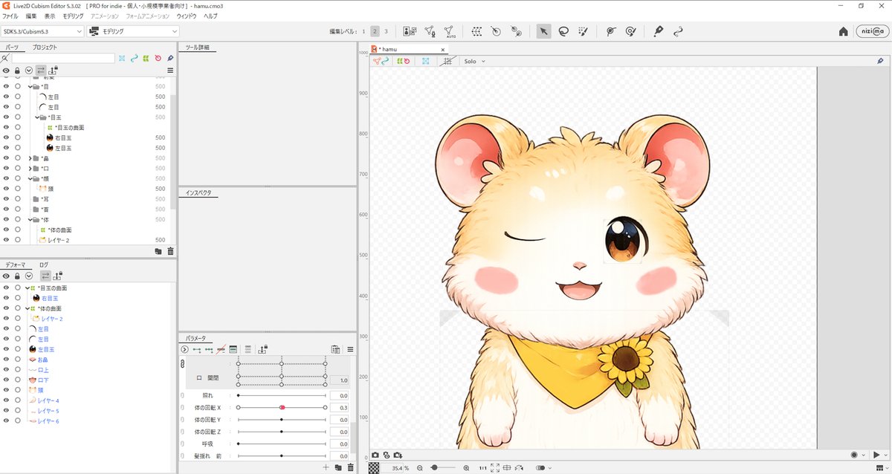This screenshot has width=892, height=474.
Task: Expand the *鼻 folder
Action: coord(30,158)
